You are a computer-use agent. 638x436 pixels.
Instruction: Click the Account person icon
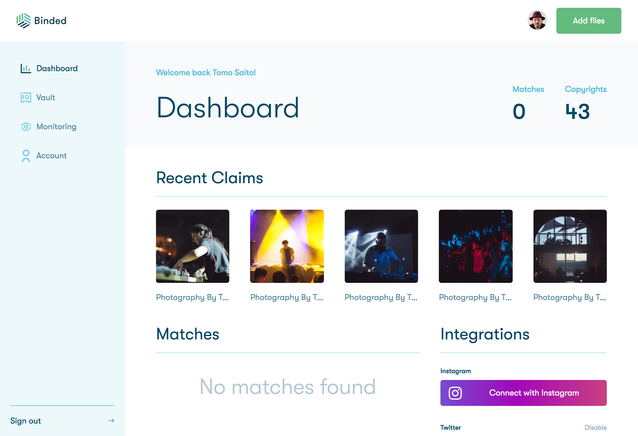pos(26,156)
